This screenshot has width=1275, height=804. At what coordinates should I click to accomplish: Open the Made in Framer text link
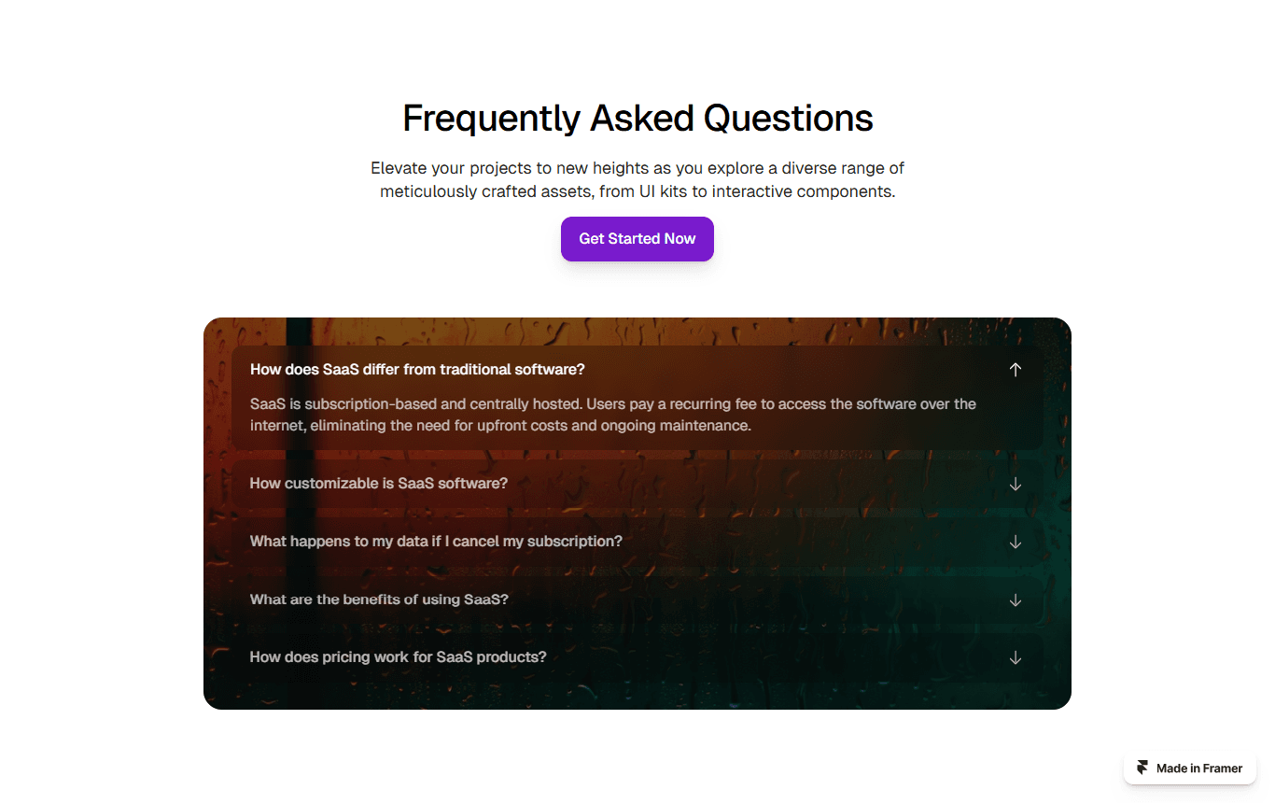tap(1199, 769)
